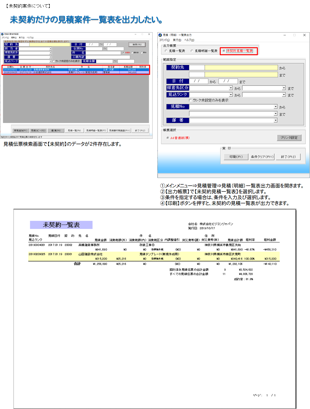Choose the 未契約見積一覧表 output option

click(224, 51)
